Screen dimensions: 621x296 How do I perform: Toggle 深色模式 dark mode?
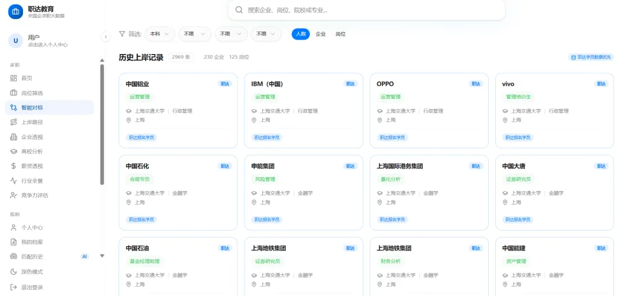click(x=49, y=272)
